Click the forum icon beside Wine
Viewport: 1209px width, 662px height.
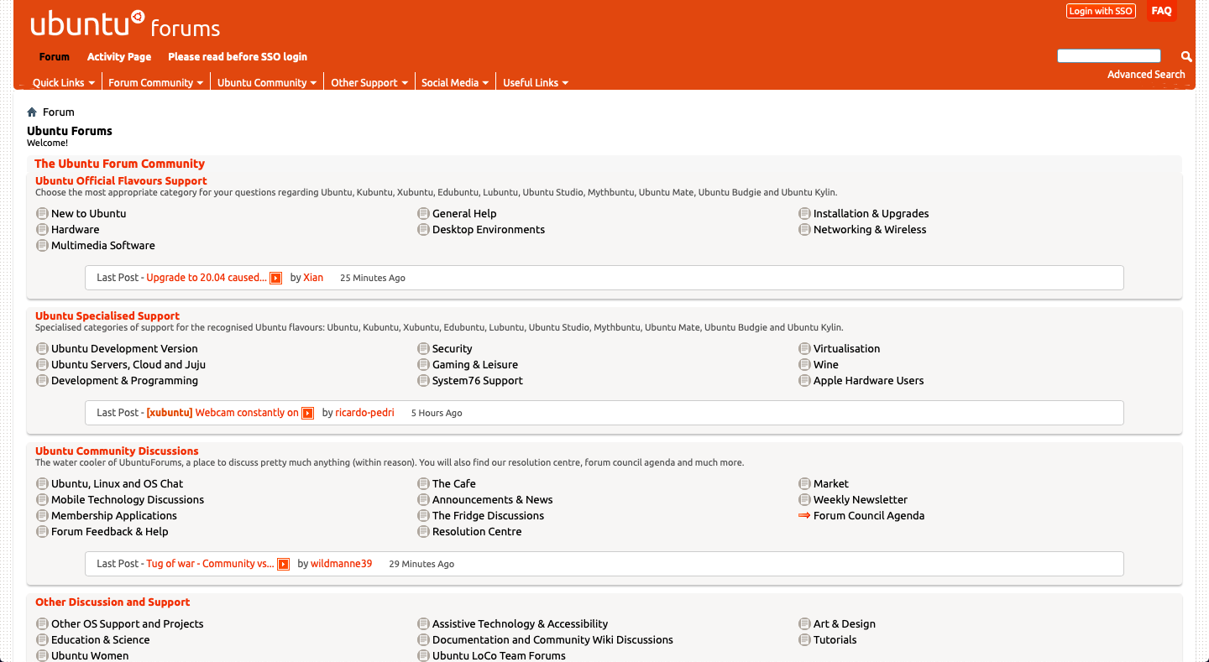coord(804,365)
